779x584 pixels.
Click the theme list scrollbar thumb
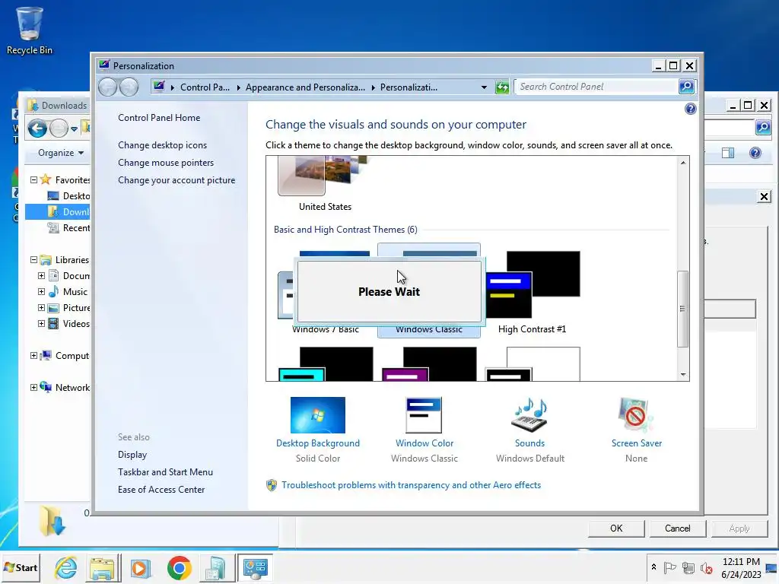683,309
